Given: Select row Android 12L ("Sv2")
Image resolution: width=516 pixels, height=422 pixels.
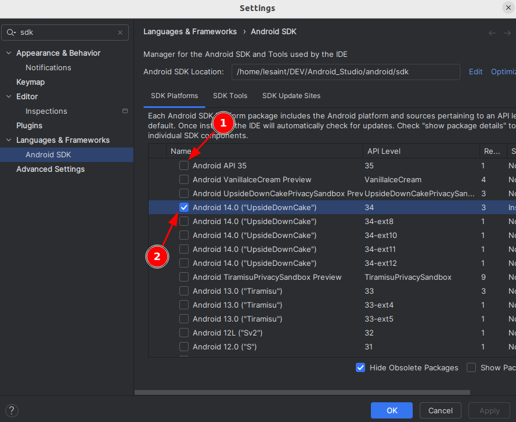Looking at the screenshot, I should [332, 333].
